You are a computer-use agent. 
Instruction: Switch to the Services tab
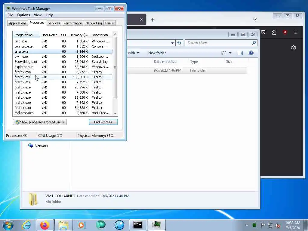point(54,23)
